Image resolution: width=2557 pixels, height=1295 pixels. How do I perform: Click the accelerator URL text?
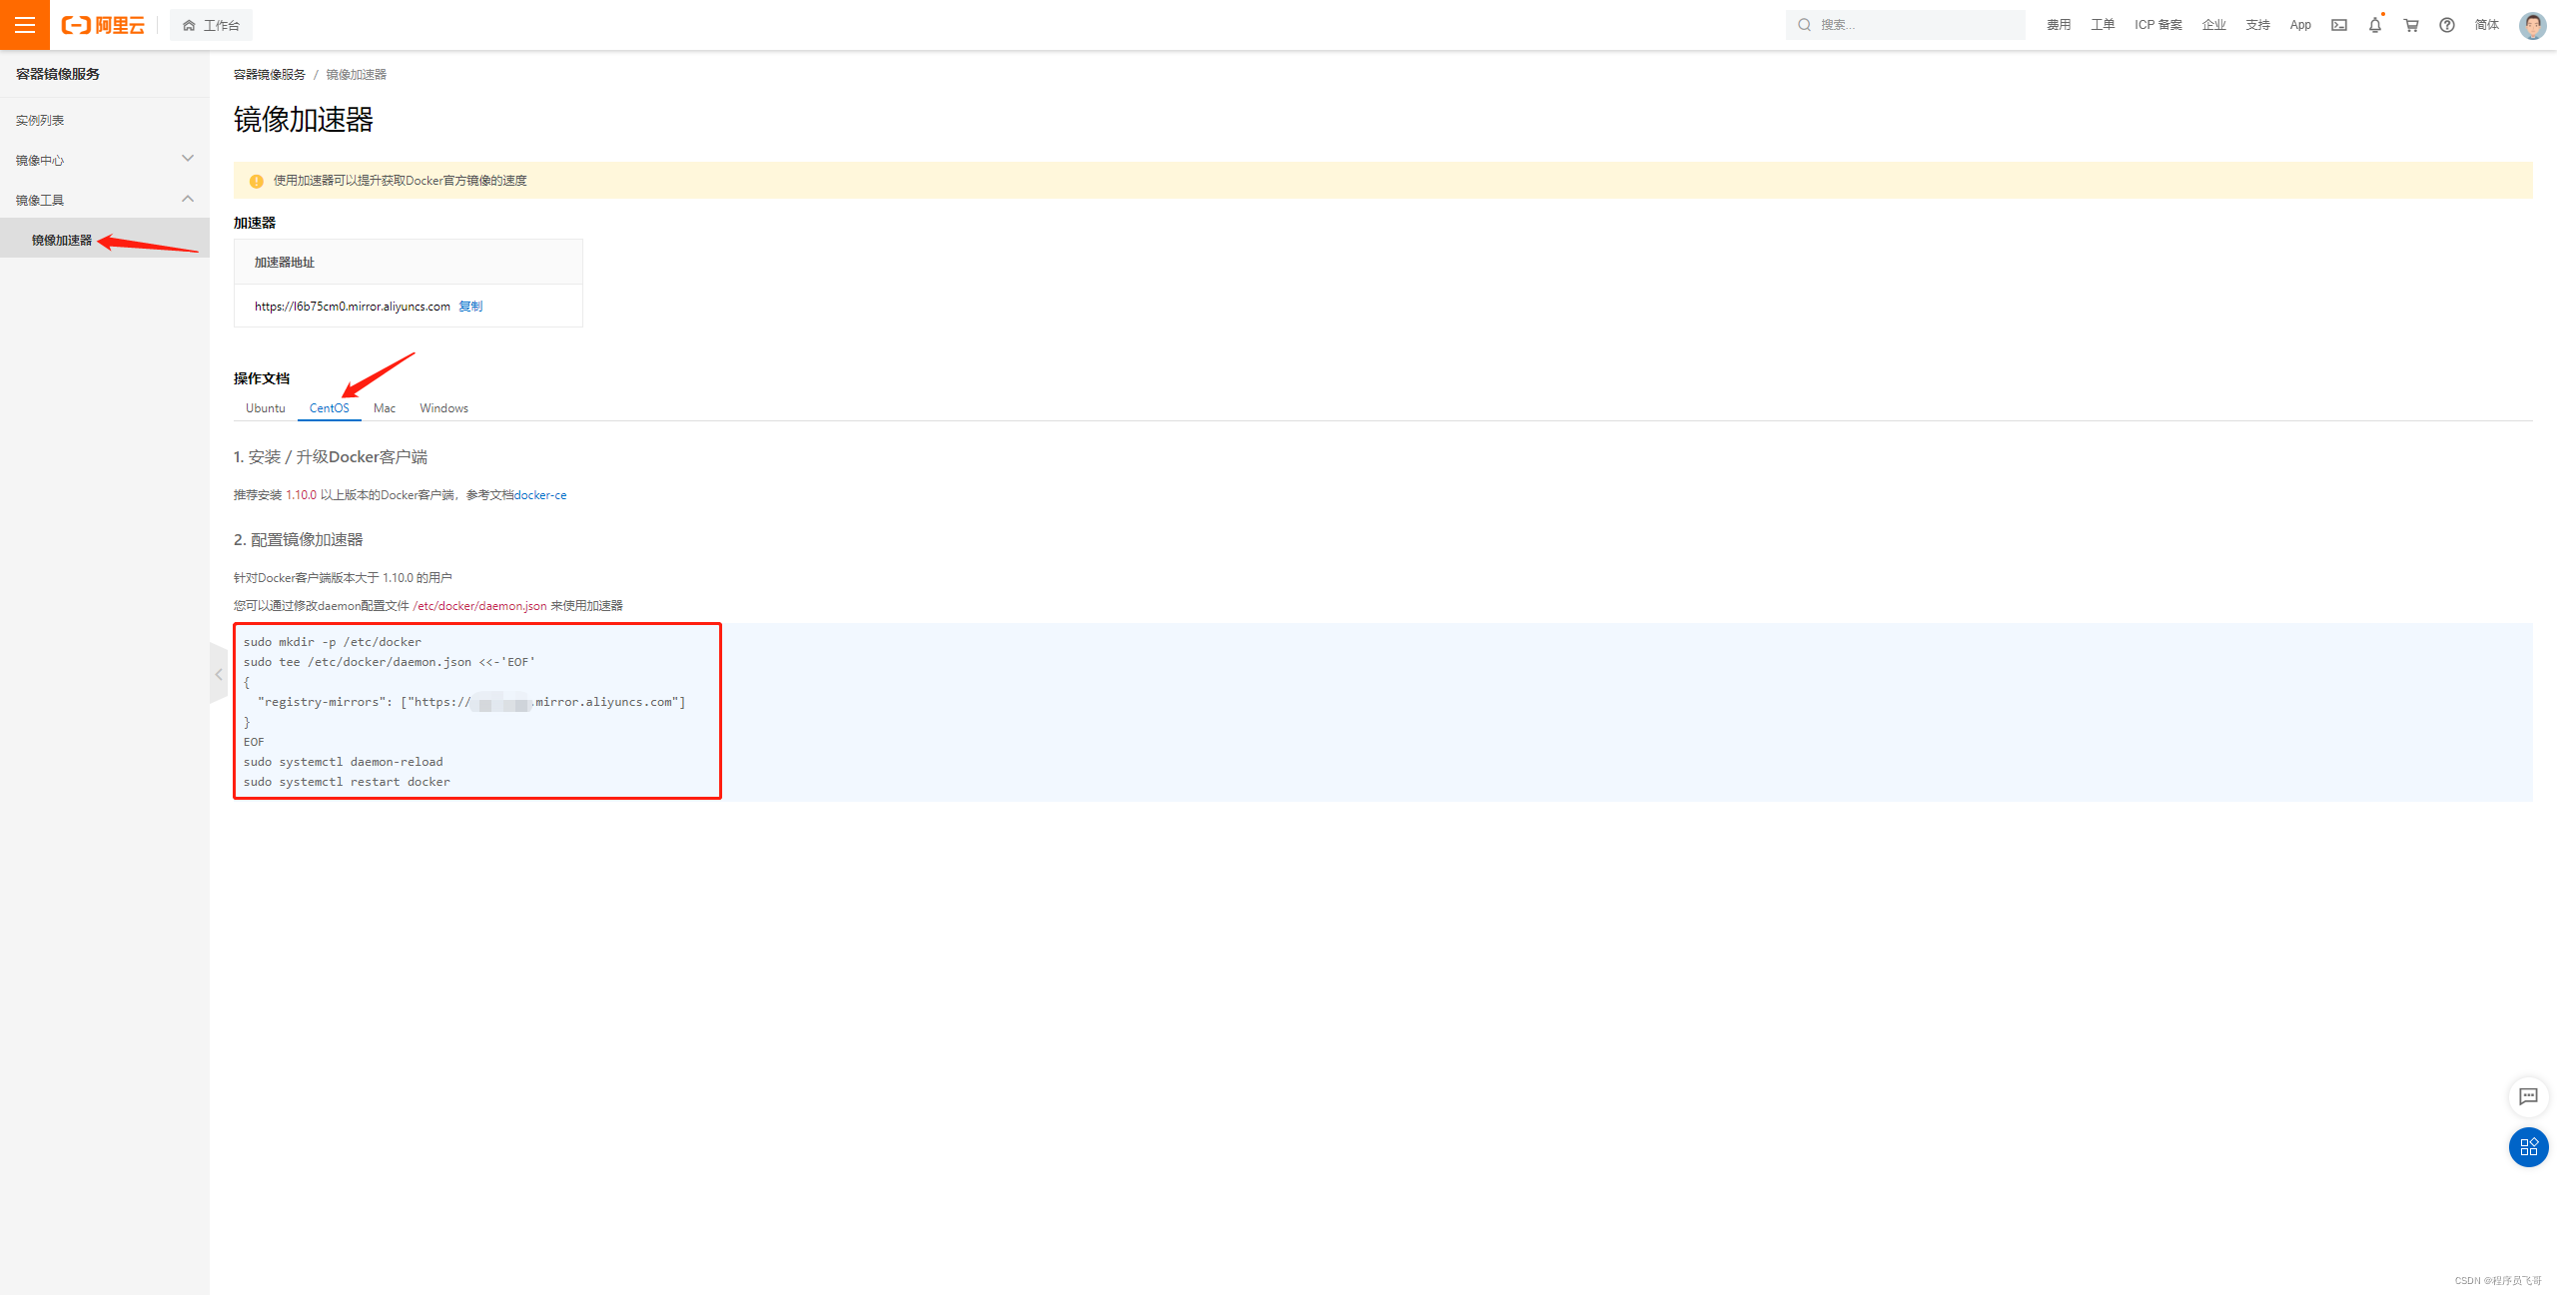pyautogui.click(x=353, y=307)
